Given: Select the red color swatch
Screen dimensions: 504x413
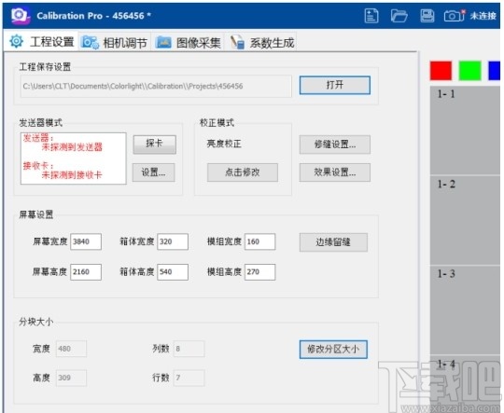Looking at the screenshot, I should [441, 71].
